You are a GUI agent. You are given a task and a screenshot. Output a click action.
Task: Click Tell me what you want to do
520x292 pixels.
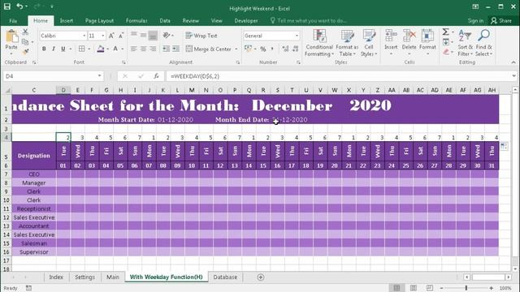(309, 20)
